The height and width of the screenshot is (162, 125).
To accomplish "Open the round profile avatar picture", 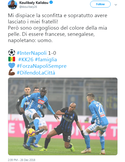I will point(12,5).
